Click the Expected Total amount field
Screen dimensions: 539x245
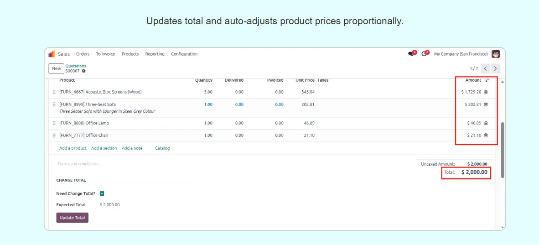tap(110, 205)
